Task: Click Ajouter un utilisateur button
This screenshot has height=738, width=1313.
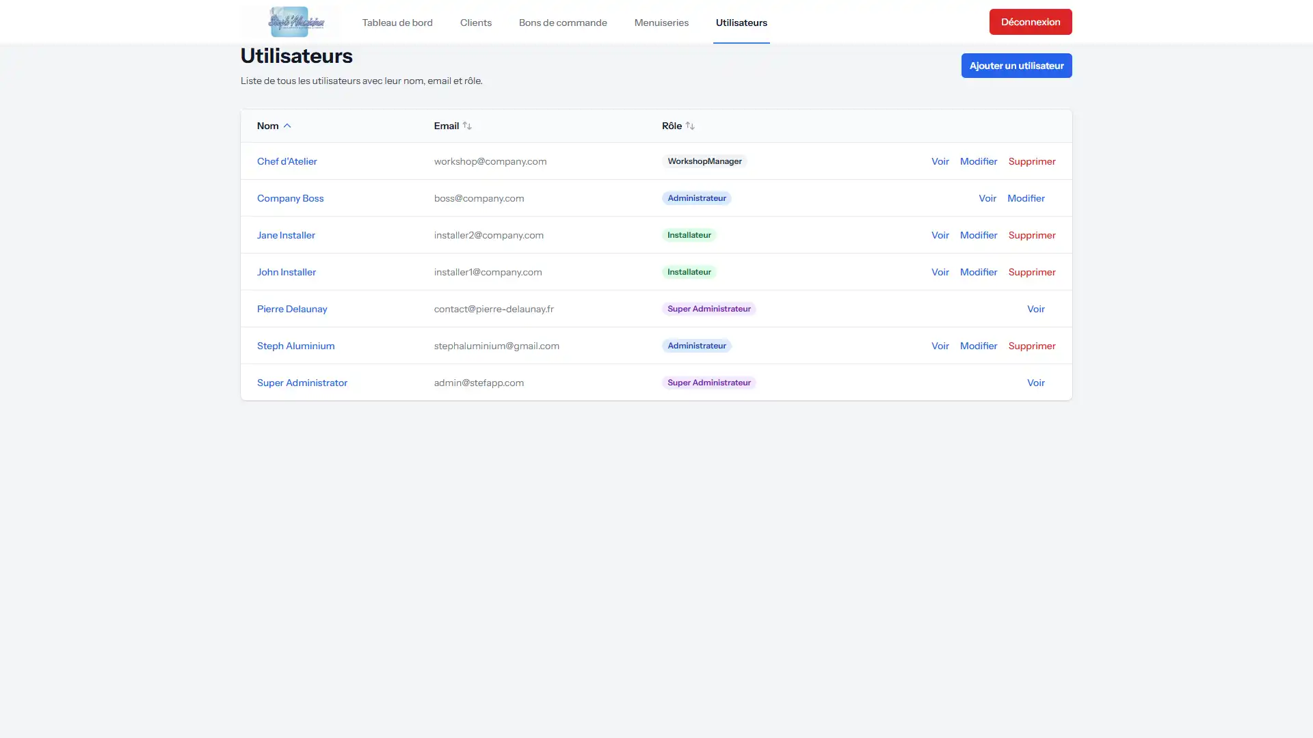Action: tap(1016, 66)
